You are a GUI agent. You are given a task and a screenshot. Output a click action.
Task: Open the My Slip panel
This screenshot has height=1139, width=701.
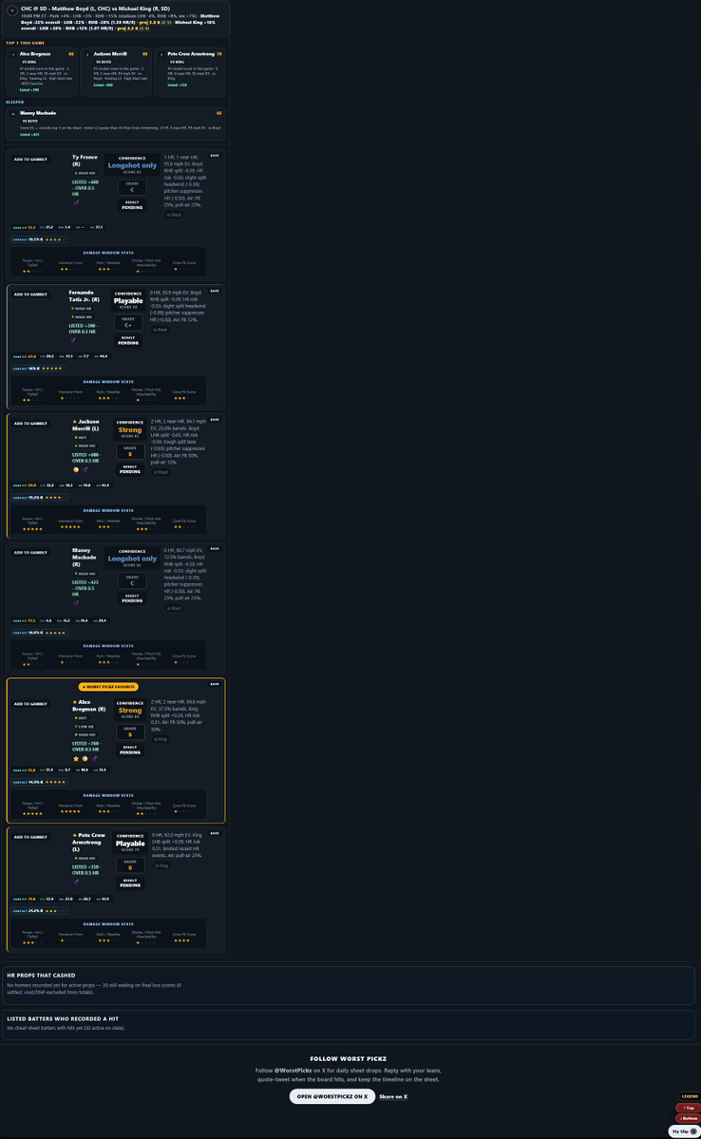coord(684,1131)
